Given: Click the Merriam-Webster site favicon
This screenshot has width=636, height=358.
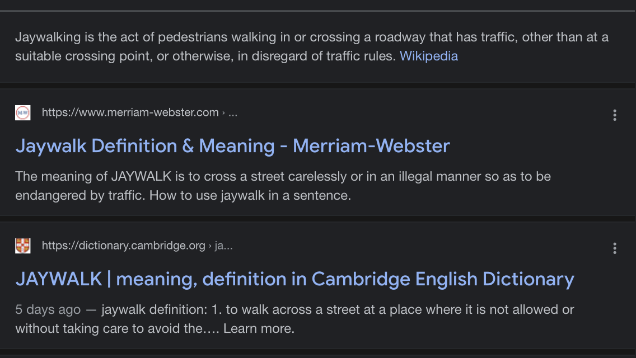Looking at the screenshot, I should [x=23, y=112].
